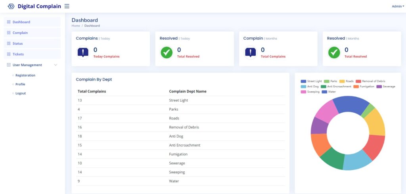Click the Dashboard breadcrumb text

click(92, 26)
